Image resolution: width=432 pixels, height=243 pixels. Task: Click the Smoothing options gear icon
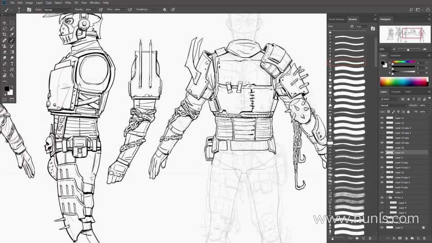click(164, 9)
